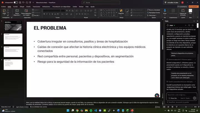Screen dimensions: 200x113
Task: Pick font color A swatch
Action: pos(71,14)
